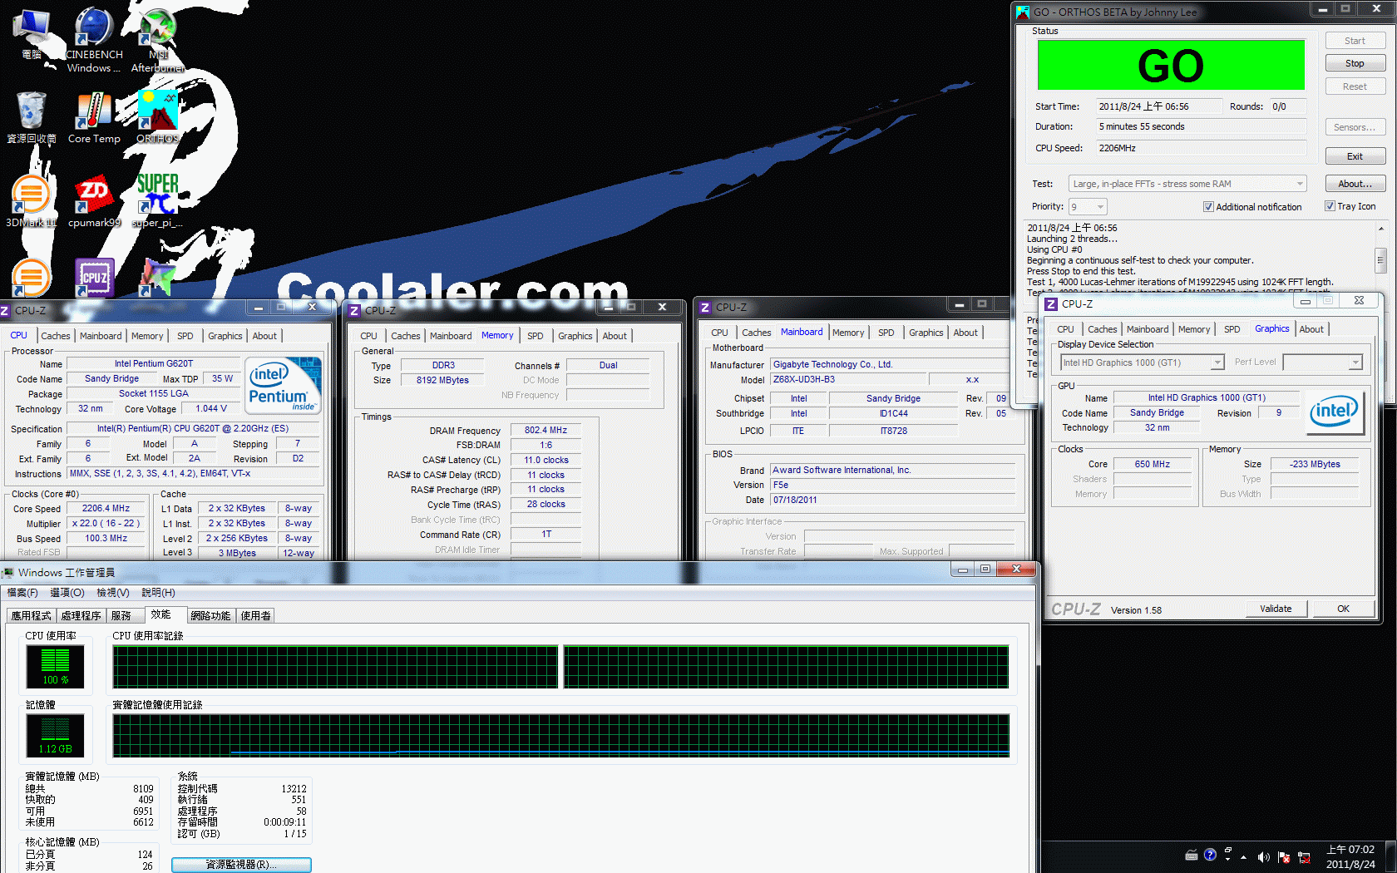This screenshot has height=873, width=1397.
Task: Click the Show desktop strip at taskbar end
Action: [1391, 856]
